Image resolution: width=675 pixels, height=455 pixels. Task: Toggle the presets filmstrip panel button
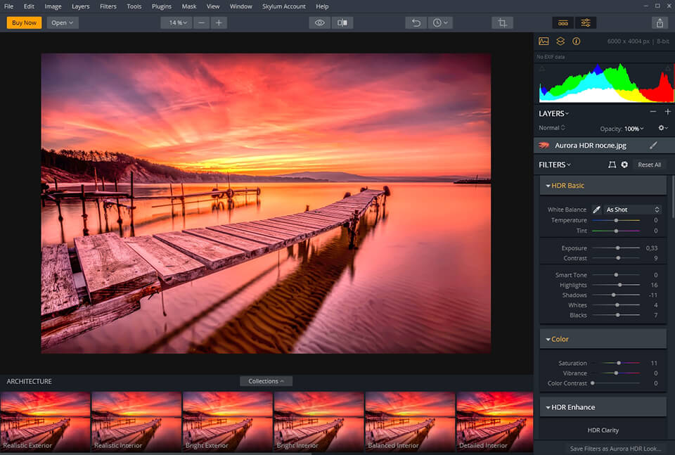[x=562, y=23]
